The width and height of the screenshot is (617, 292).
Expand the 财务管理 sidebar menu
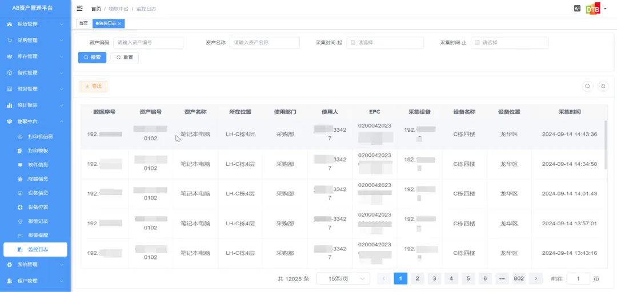coord(35,89)
